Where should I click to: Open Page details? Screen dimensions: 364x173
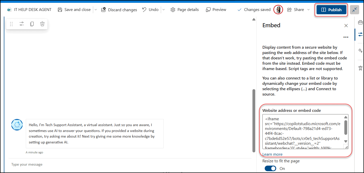[x=185, y=10]
